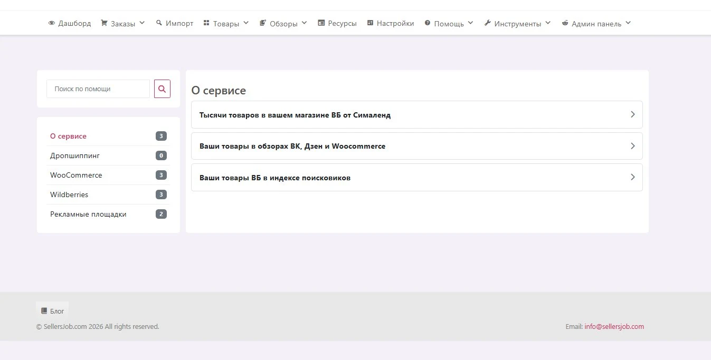The image size is (711, 360).
Task: Expand the Помощь menu chevron
Action: (x=470, y=23)
